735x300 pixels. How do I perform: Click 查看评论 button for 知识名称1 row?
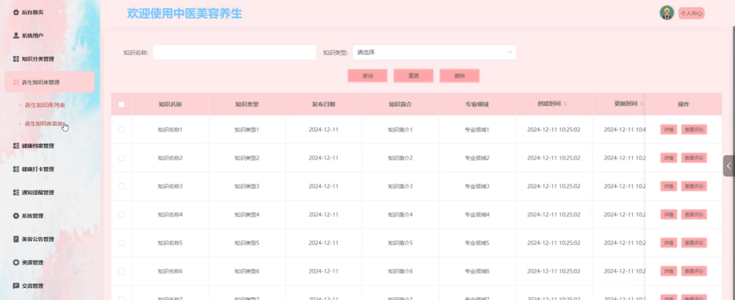point(694,130)
